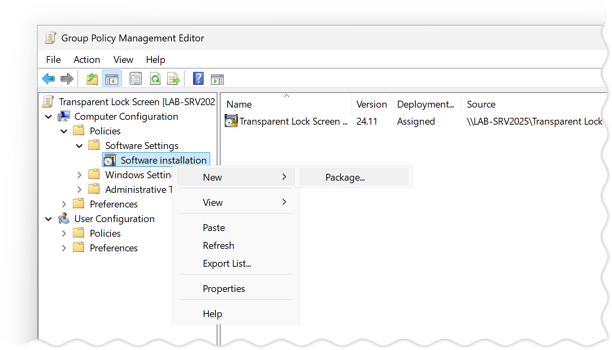
Task: Click the Export List toolbar icon
Action: point(174,78)
